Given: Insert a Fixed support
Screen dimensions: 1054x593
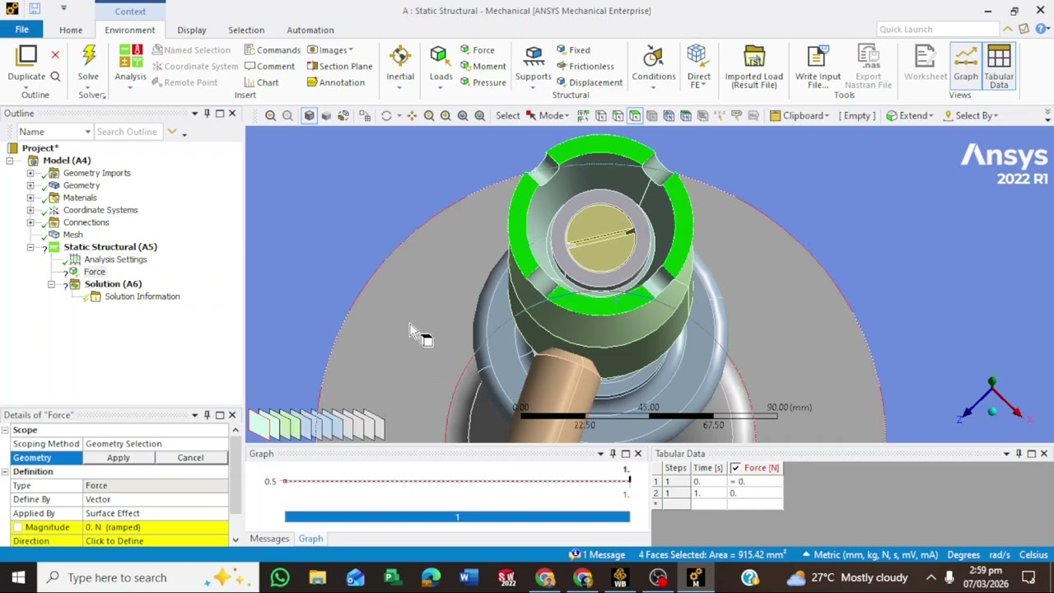Looking at the screenshot, I should click(x=573, y=50).
